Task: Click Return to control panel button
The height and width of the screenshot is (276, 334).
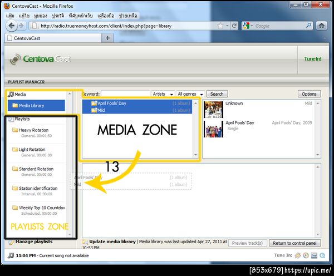Action: [x=294, y=243]
